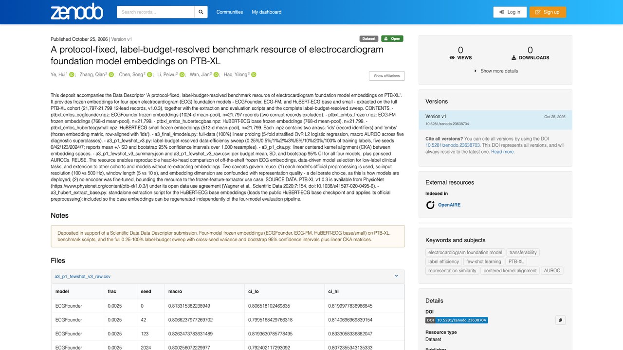623x350 pixels.
Task: Click the Dataset badge
Action: (x=369, y=39)
